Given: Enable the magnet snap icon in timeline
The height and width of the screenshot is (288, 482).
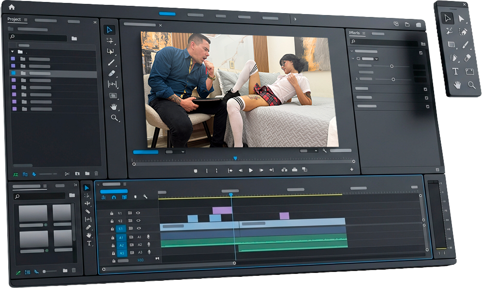Looking at the screenshot, I should coord(114,197).
